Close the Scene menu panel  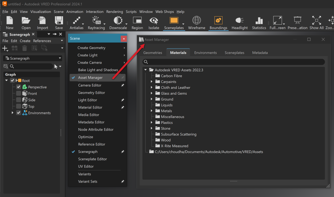[124, 38]
